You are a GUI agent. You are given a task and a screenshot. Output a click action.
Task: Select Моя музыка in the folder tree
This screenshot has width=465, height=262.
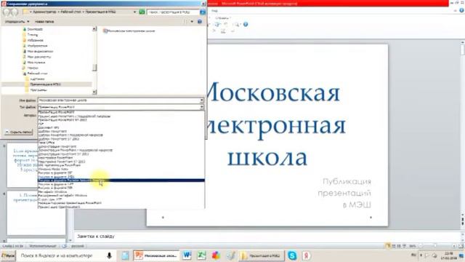36,63
